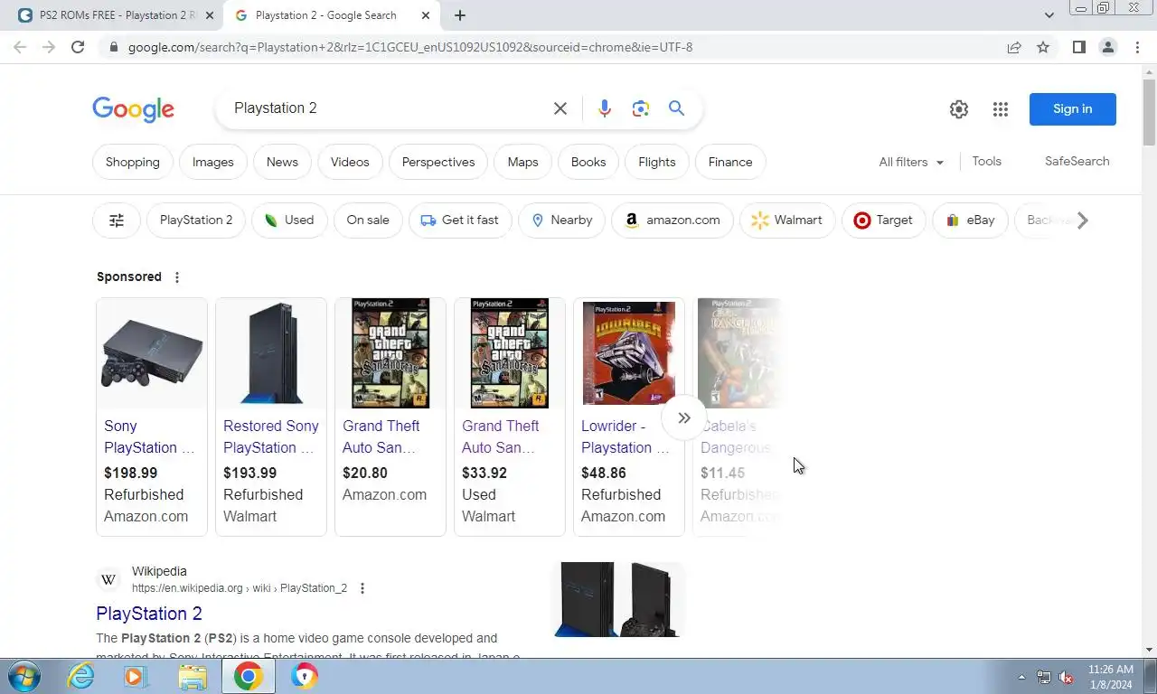Open Google apps grid icon
Viewport: 1157px width, 694px height.
pyautogui.click(x=1001, y=109)
